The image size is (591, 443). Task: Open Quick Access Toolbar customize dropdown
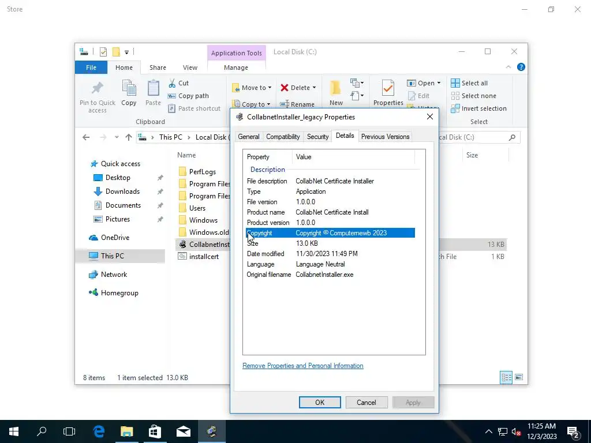point(126,52)
